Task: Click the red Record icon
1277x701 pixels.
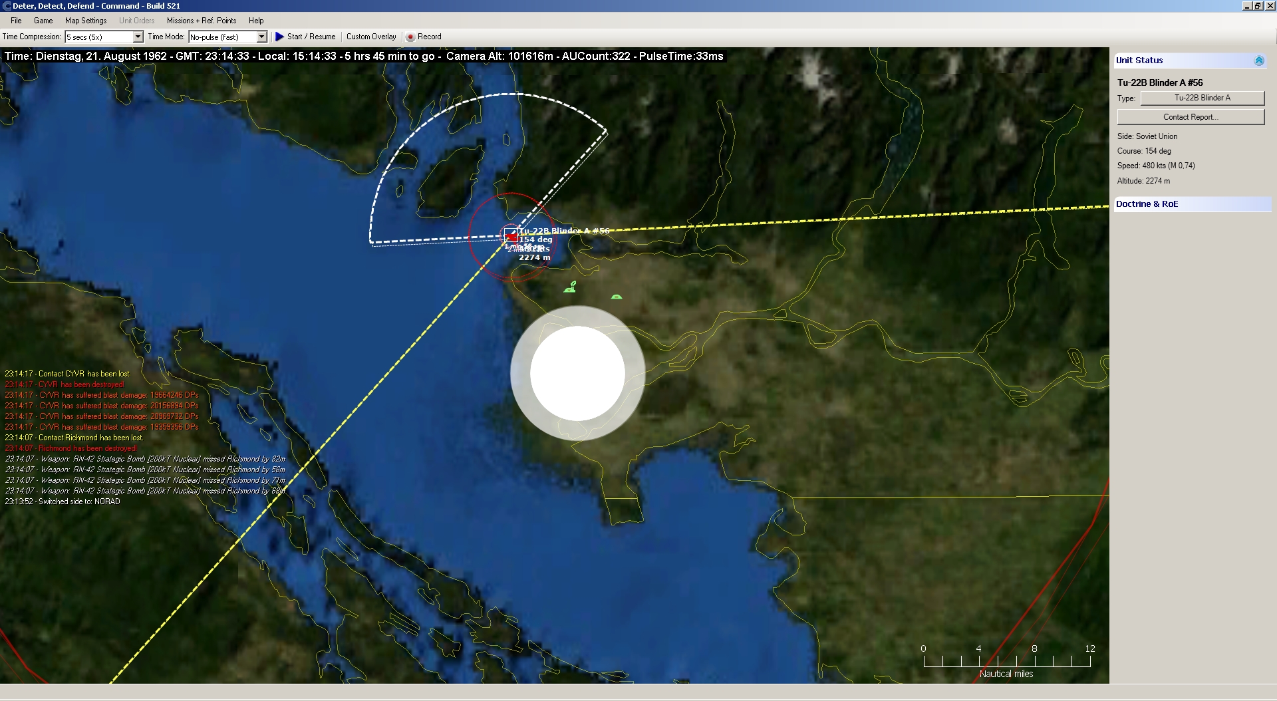Action: pyautogui.click(x=410, y=37)
